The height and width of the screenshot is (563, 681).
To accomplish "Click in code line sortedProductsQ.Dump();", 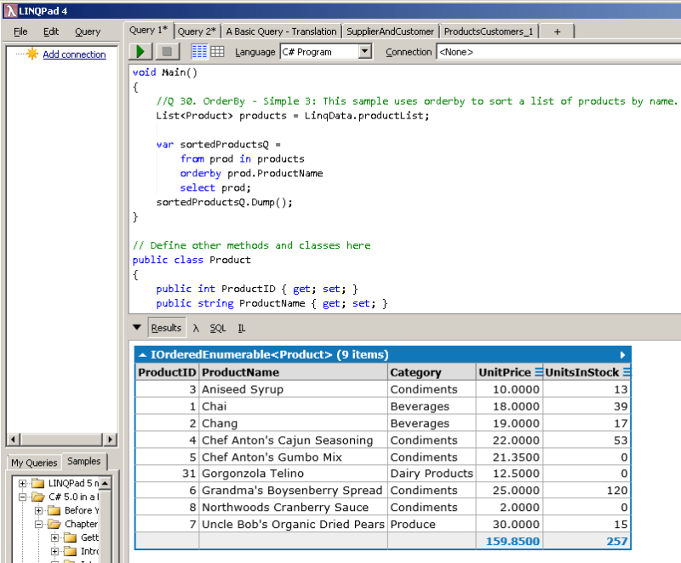I will coord(224,203).
